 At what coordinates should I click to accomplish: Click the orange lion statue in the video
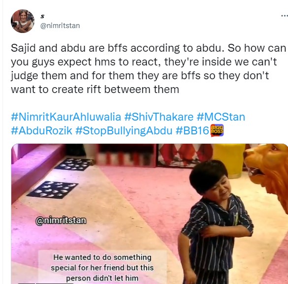[266, 175]
